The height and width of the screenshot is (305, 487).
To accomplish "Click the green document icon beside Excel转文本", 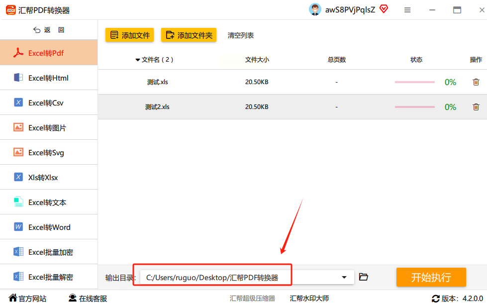I will pyautogui.click(x=18, y=202).
